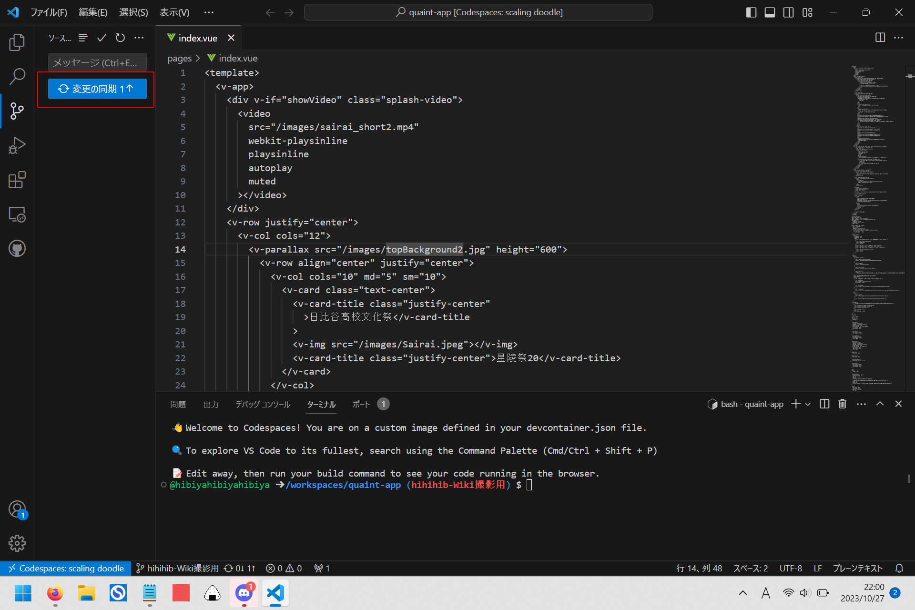Open Remote Explorer view

coord(17,214)
